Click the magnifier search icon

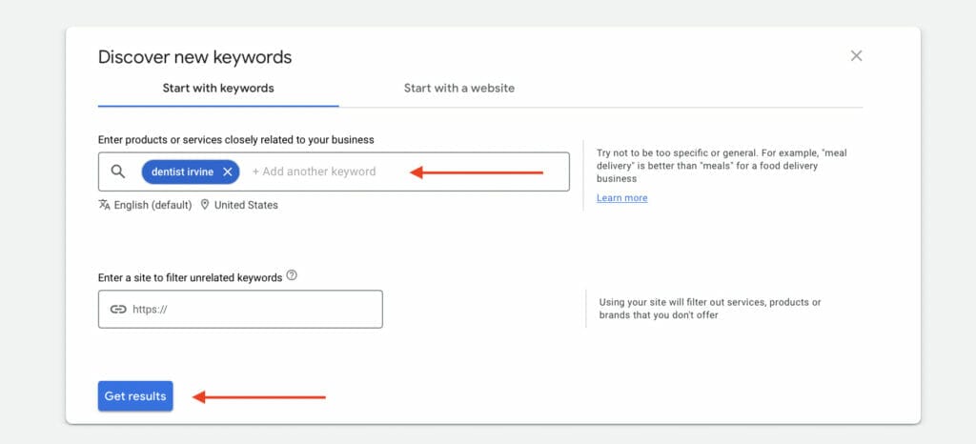(x=117, y=172)
